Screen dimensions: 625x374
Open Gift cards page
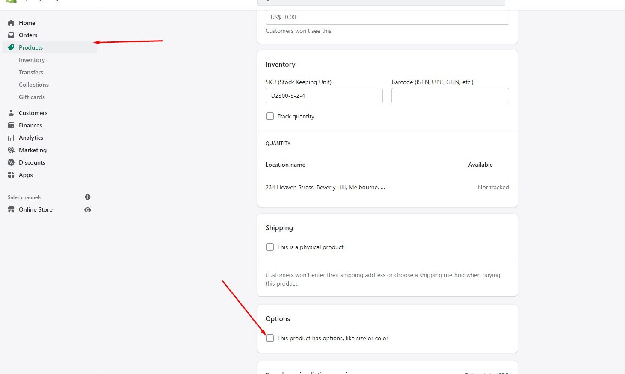tap(32, 97)
